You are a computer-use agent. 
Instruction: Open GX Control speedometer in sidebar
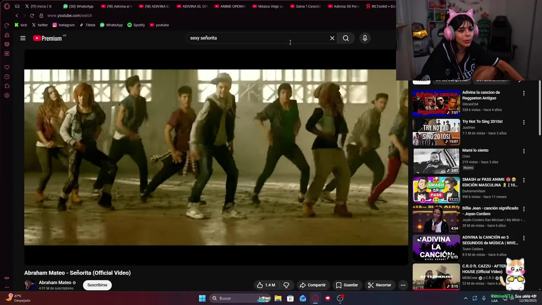[7, 25]
